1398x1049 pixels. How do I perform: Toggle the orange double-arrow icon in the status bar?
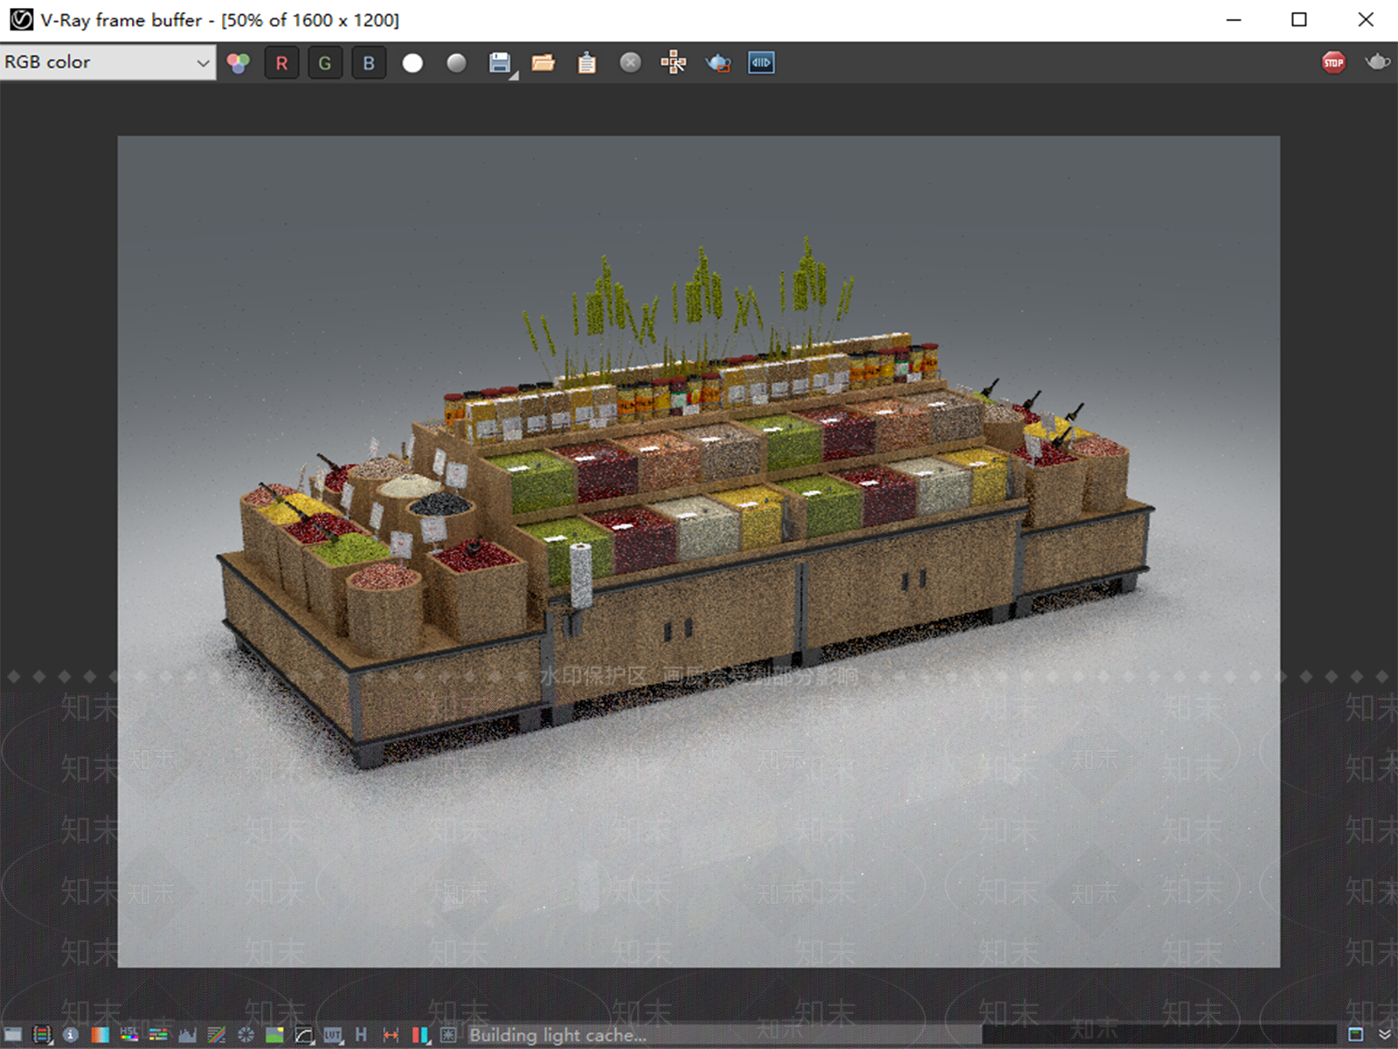pyautogui.click(x=391, y=1035)
